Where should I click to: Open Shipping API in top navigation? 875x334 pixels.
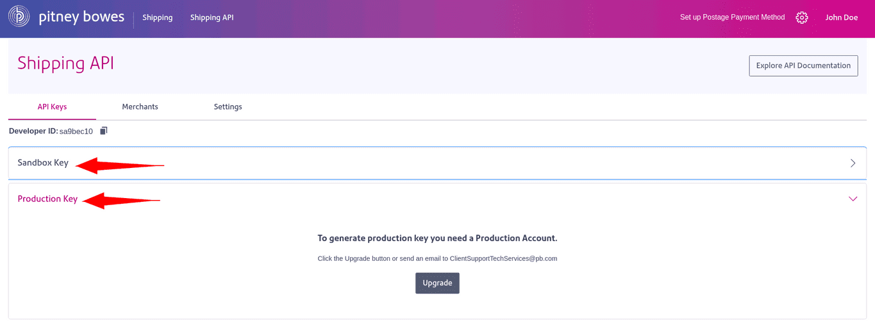212,17
